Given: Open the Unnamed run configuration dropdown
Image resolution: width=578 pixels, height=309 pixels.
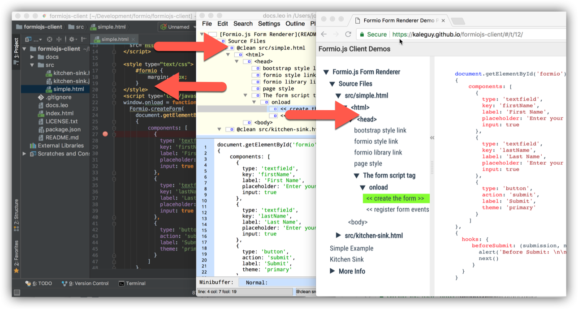Looking at the screenshot, I should point(177,27).
